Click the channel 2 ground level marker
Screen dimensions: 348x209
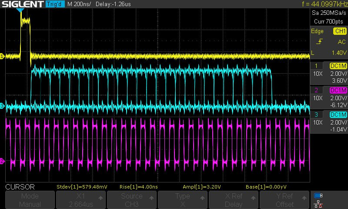pyautogui.click(x=2, y=161)
